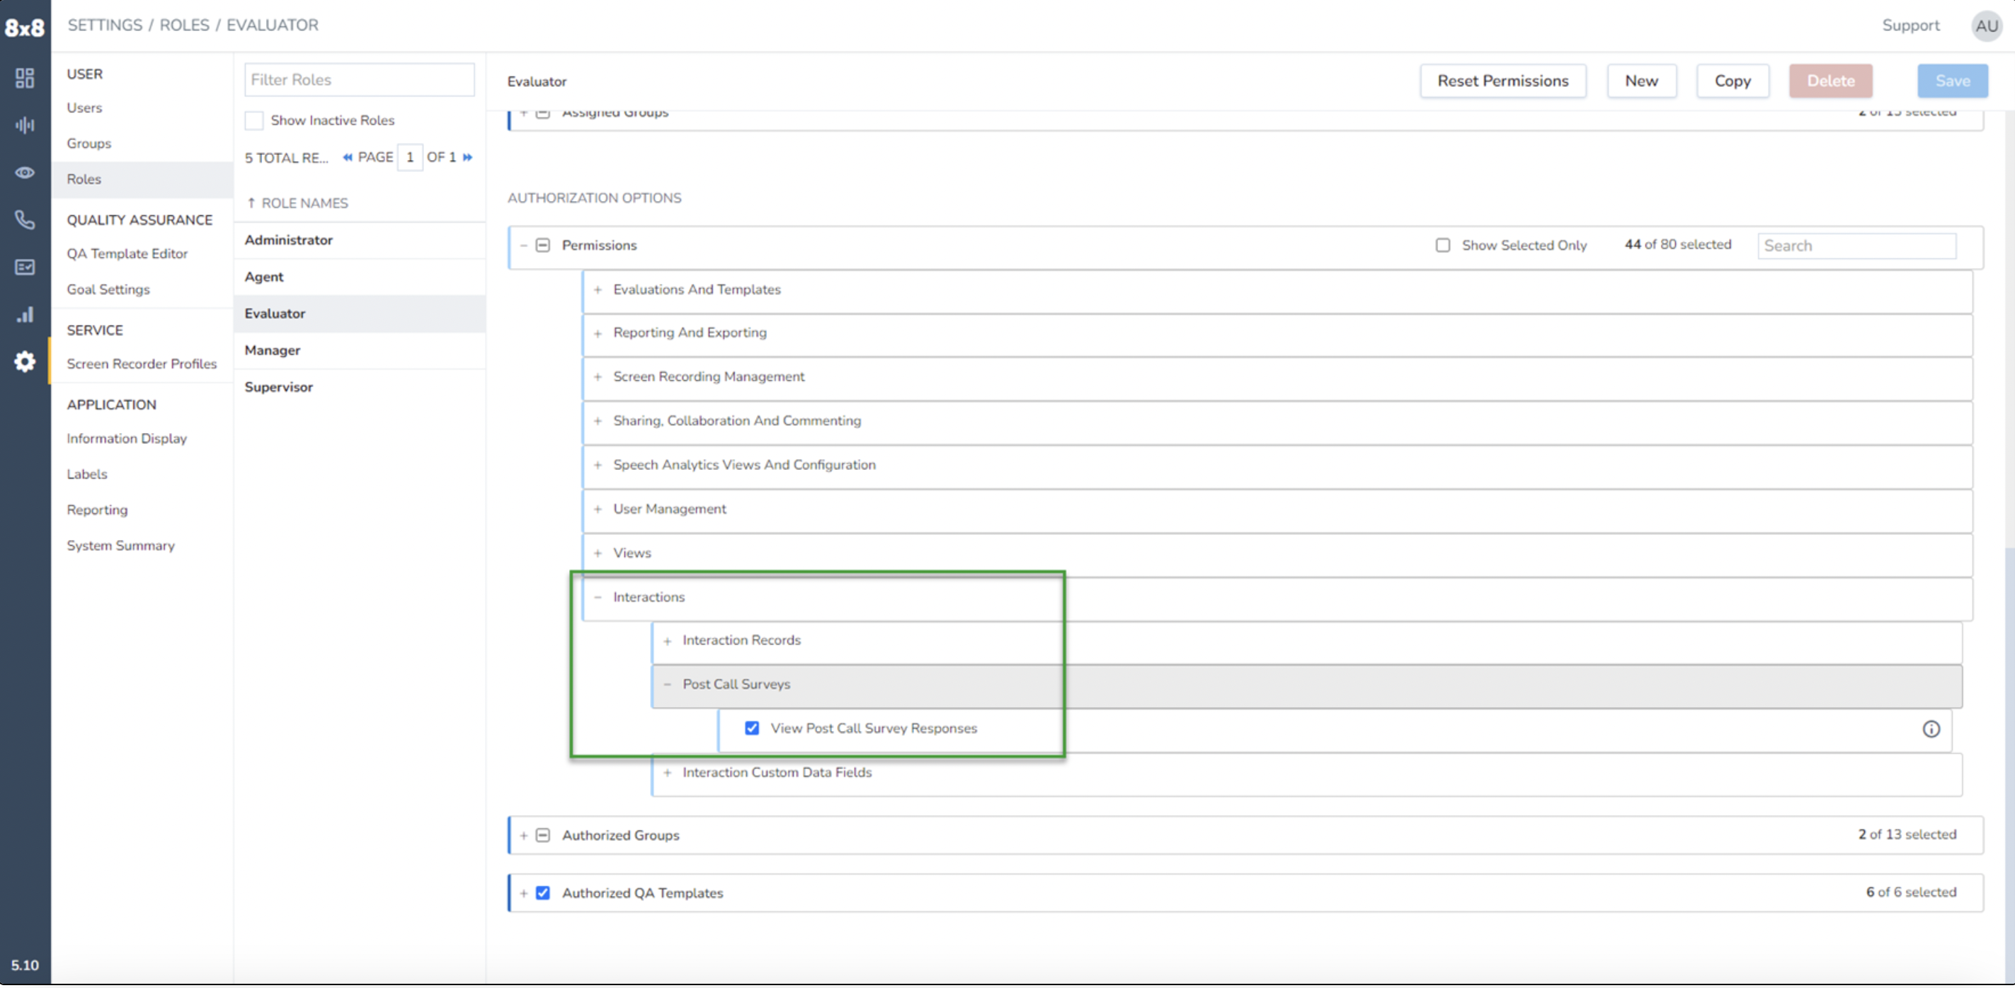The height and width of the screenshot is (988, 2015).
Task: Open the Support link
Action: coord(1910,25)
